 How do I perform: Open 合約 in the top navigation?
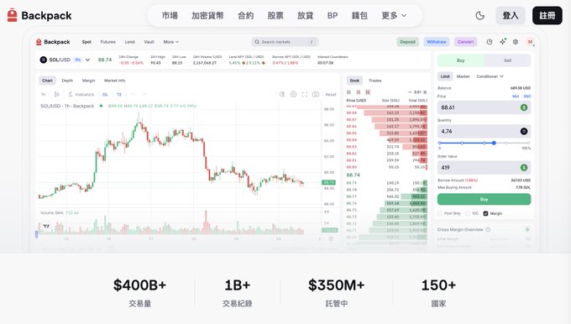245,16
